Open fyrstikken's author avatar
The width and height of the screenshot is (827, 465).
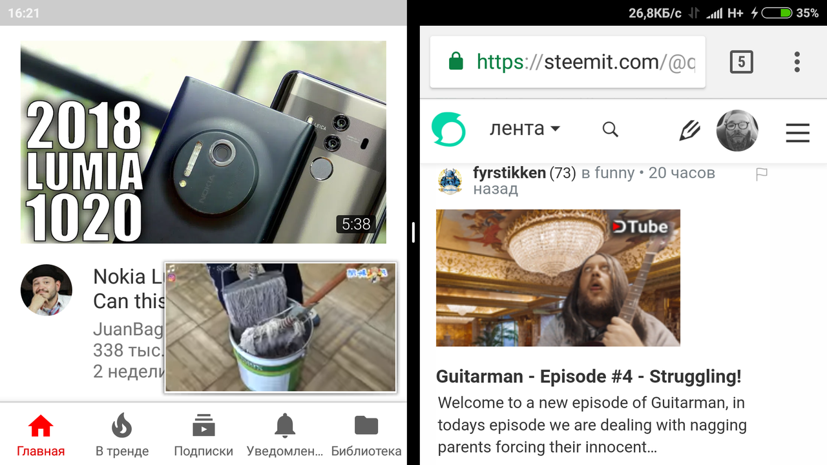click(450, 181)
